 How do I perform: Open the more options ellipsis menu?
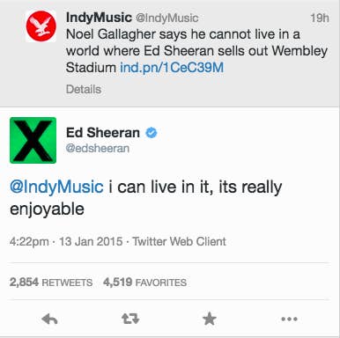(289, 319)
